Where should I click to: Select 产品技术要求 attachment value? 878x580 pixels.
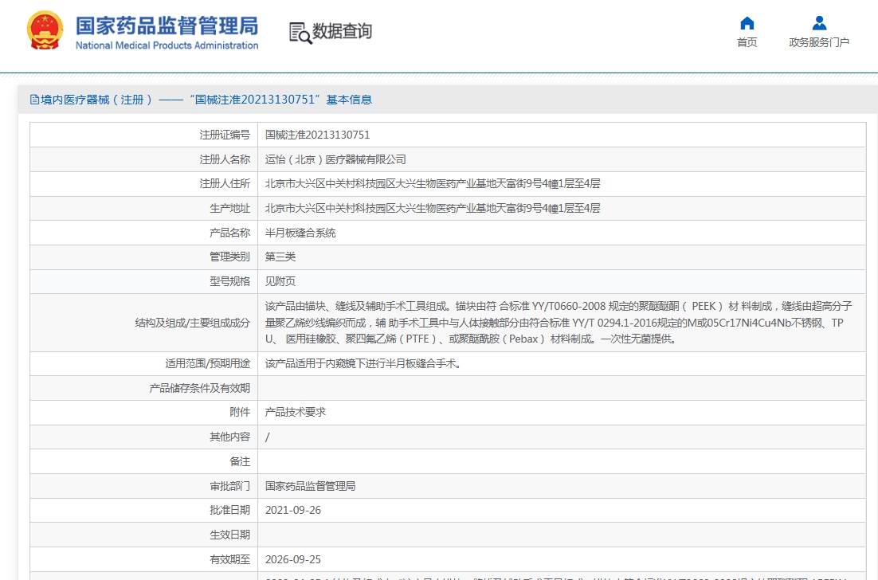295,413
